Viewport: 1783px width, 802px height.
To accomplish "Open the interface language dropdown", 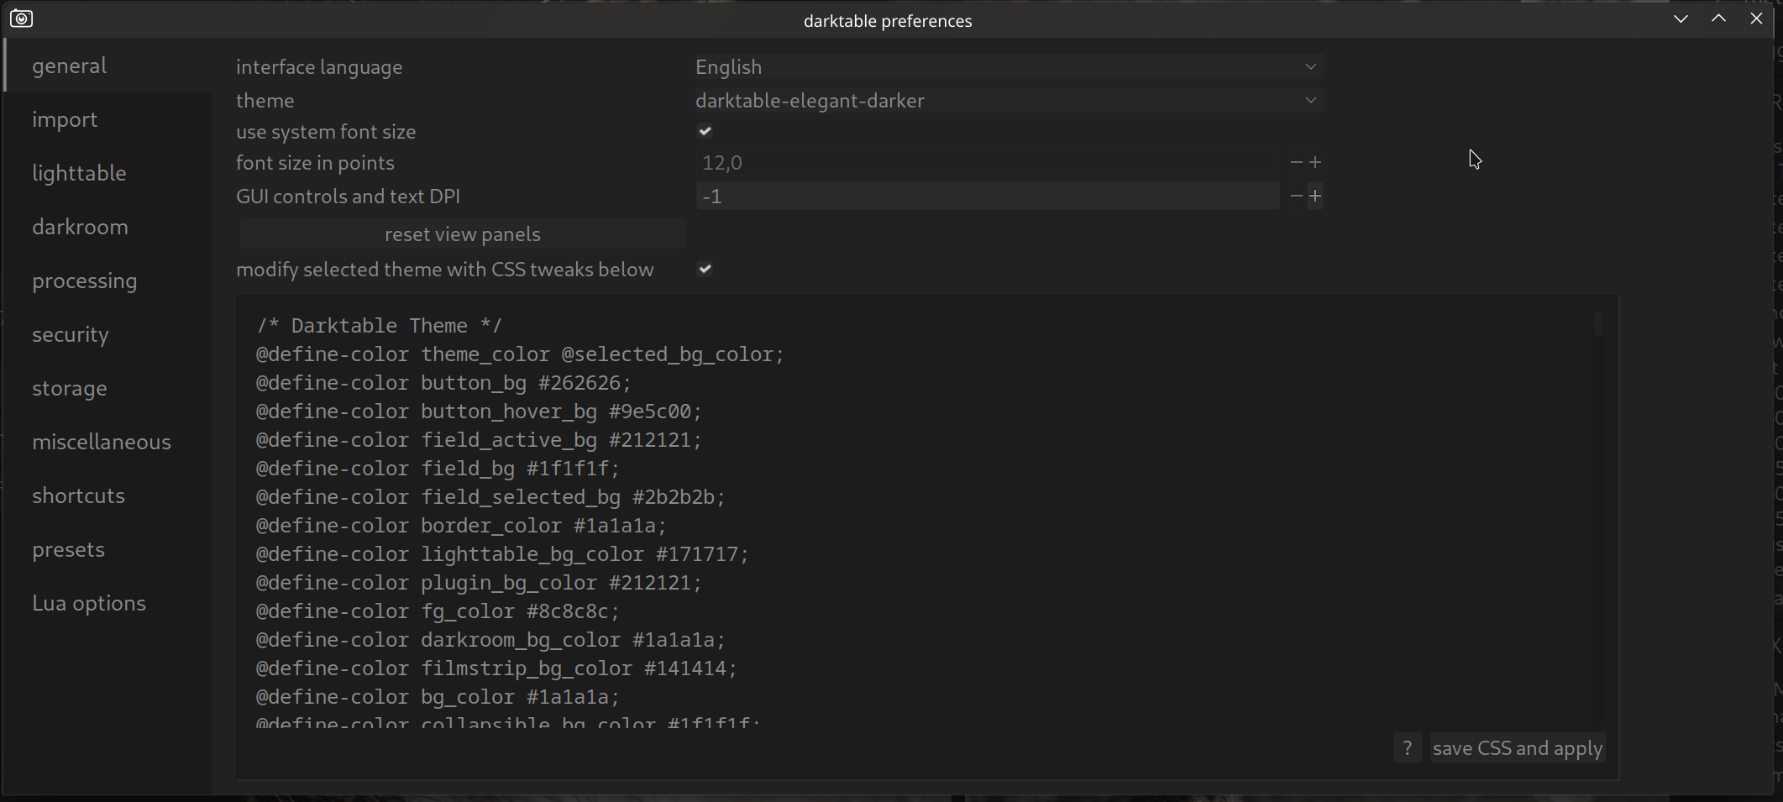I will tap(1008, 66).
